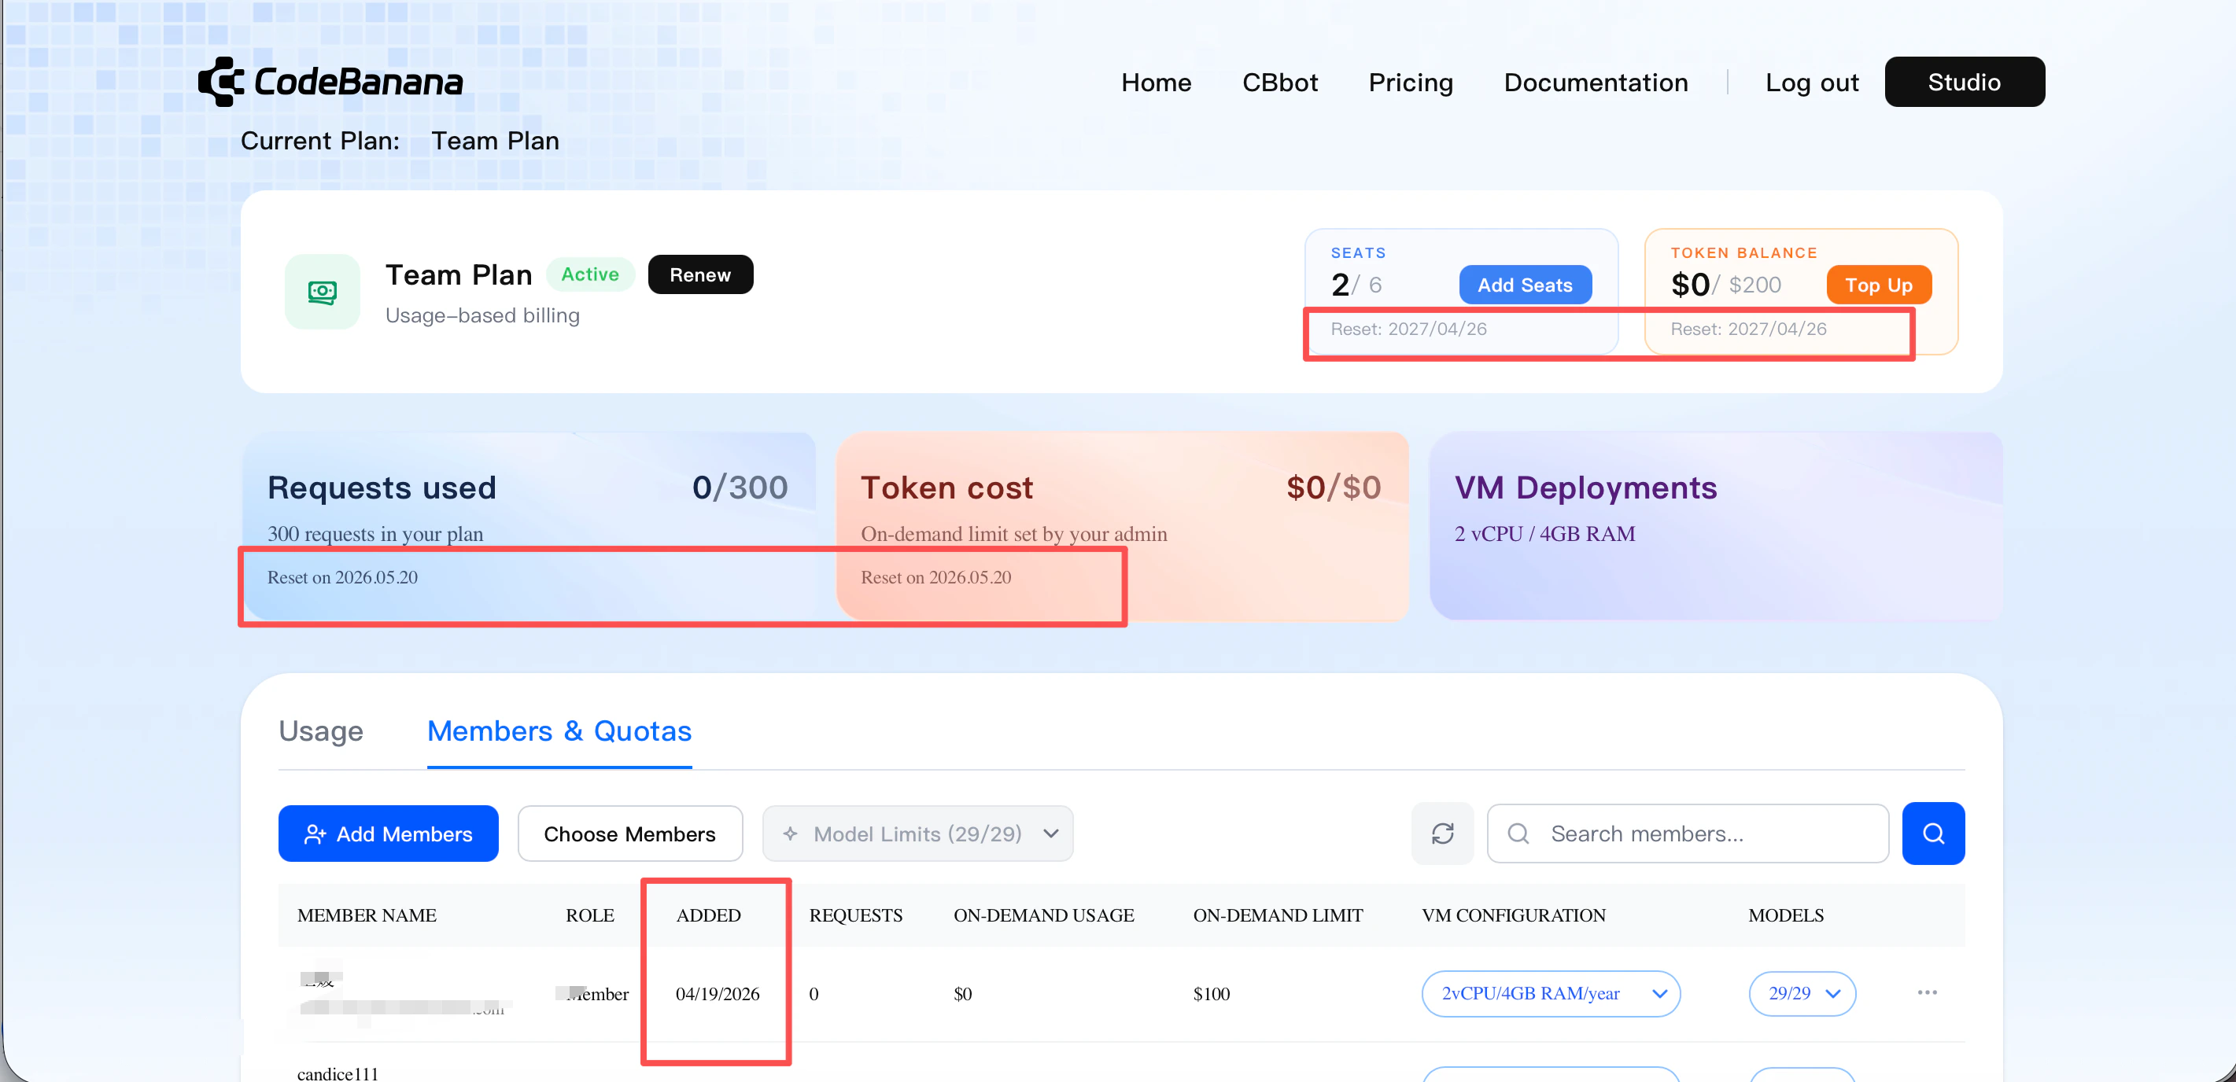Click the Add Members button
Image resolution: width=2236 pixels, height=1082 pixels.
(x=388, y=833)
